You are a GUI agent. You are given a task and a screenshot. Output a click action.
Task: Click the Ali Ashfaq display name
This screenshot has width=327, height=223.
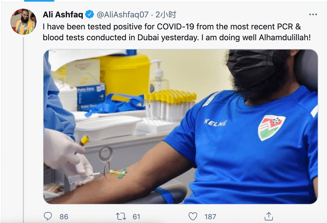63,14
